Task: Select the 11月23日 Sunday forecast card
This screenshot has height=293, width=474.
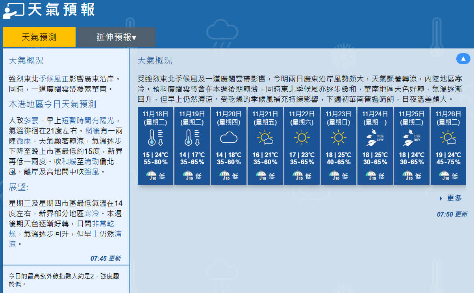Action: [338, 146]
